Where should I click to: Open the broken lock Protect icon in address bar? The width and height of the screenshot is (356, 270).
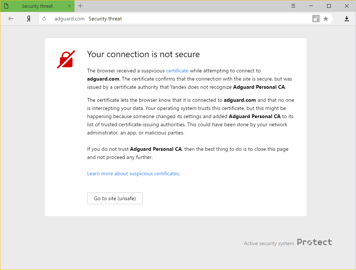[316, 19]
